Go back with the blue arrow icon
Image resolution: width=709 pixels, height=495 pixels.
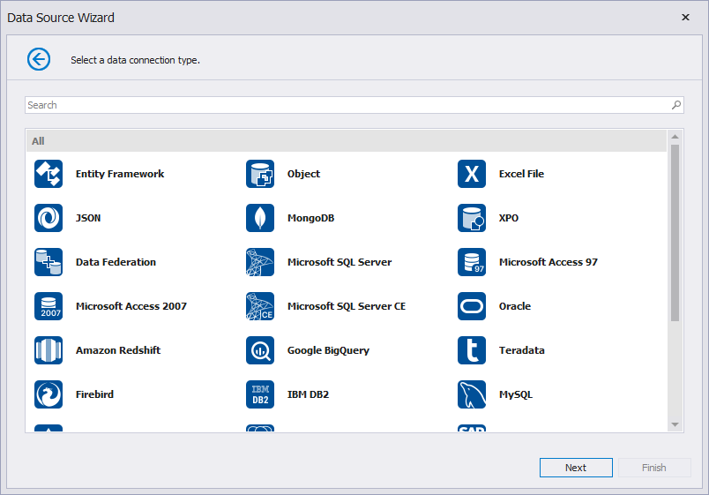[39, 59]
